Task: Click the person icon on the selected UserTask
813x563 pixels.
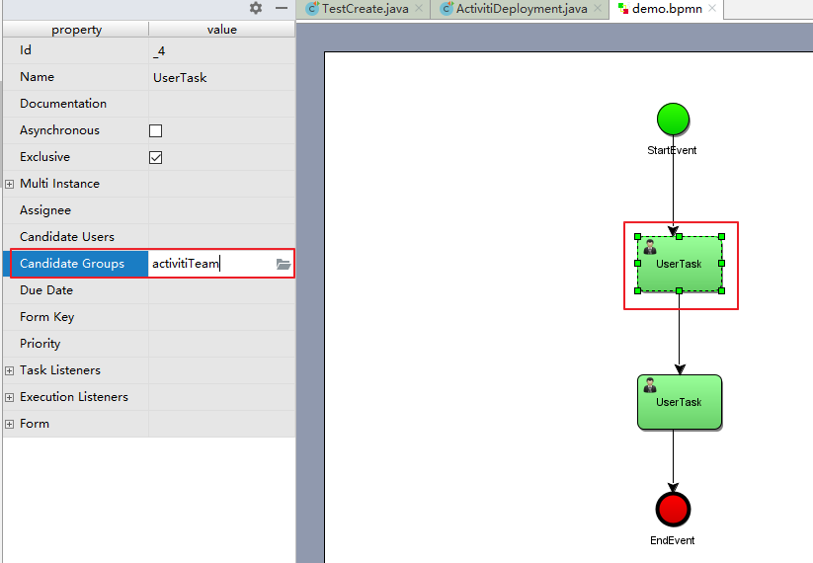Action: point(650,247)
